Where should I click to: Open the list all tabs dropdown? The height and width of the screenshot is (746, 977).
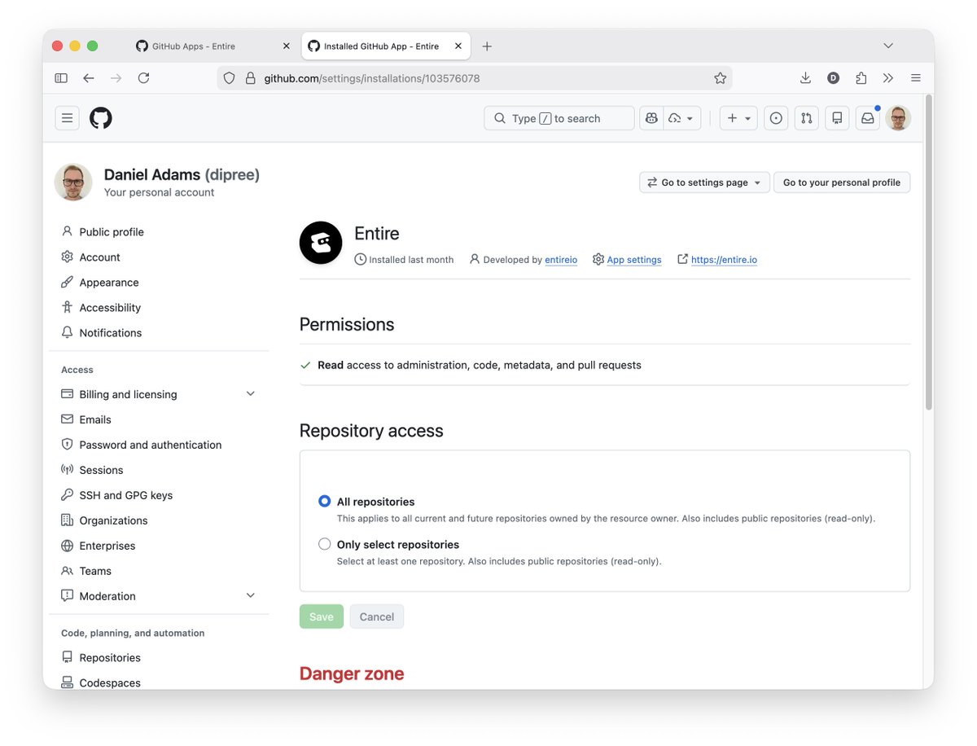(888, 46)
